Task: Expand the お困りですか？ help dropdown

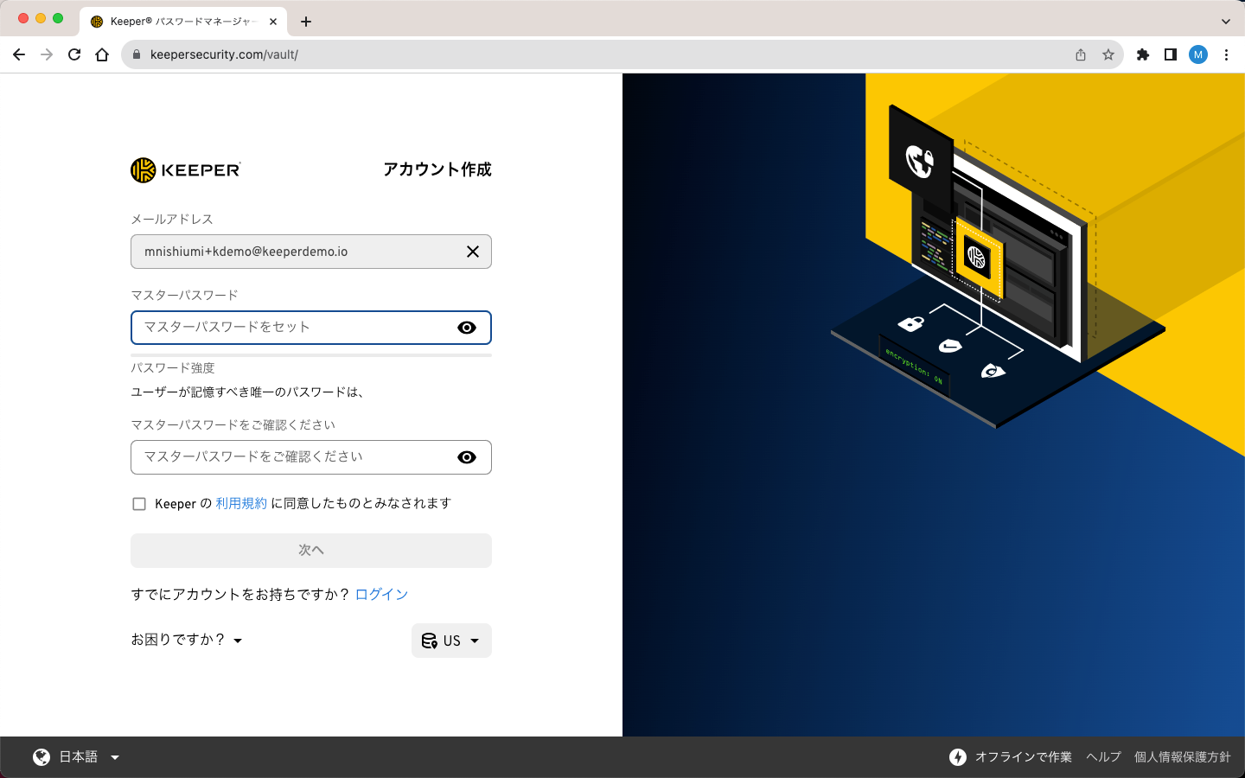Action: pyautogui.click(x=187, y=640)
